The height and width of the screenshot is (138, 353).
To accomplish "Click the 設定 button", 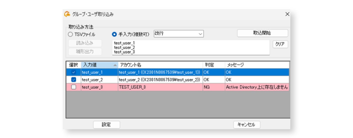I will tap(106, 125).
